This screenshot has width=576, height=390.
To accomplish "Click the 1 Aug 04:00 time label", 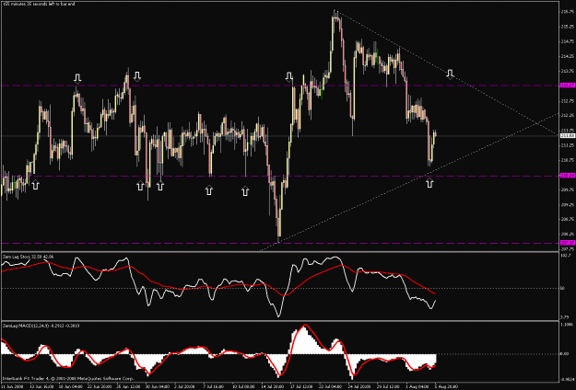I will [x=417, y=386].
